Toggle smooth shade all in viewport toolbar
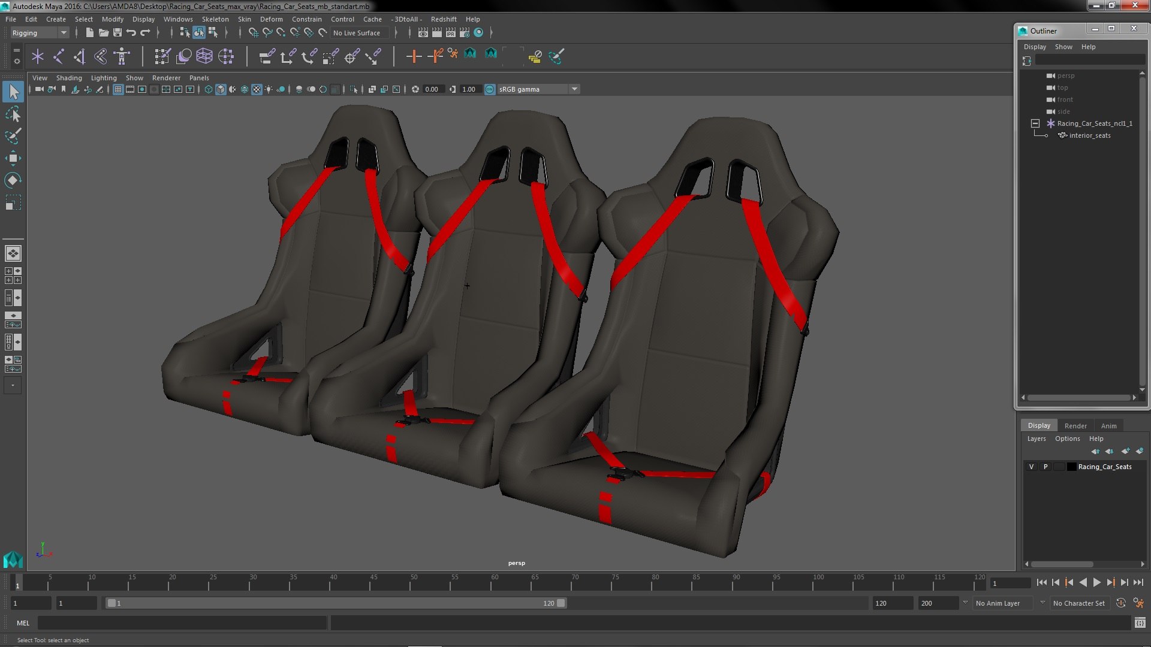 (x=221, y=89)
